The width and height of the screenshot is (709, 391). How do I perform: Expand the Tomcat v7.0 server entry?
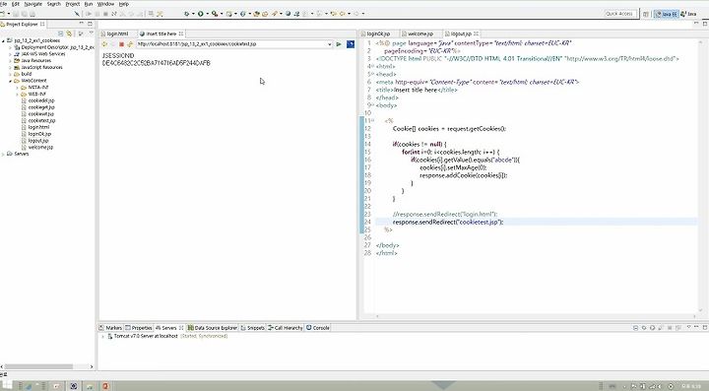click(102, 336)
